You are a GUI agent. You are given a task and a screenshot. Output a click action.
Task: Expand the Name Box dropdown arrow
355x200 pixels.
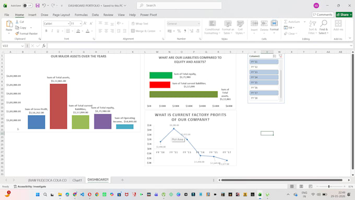pos(22,46)
